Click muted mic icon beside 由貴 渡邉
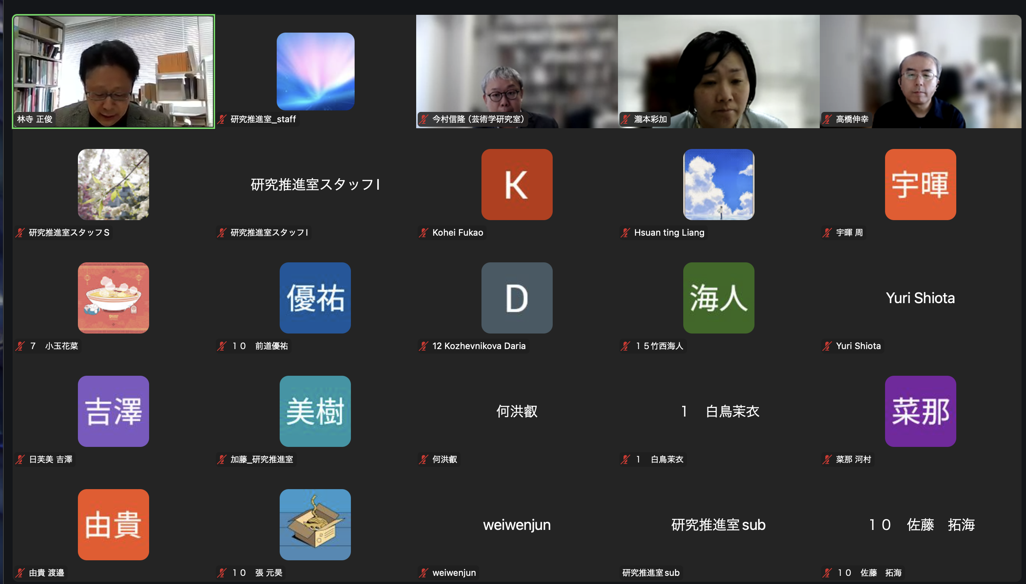The height and width of the screenshot is (584, 1026). coord(20,573)
